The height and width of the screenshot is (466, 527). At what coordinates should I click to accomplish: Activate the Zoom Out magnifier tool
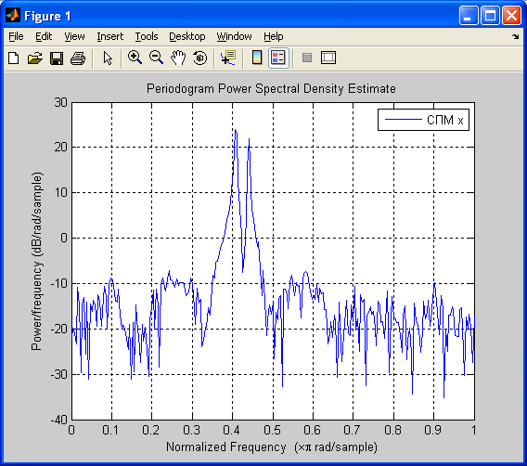(156, 58)
